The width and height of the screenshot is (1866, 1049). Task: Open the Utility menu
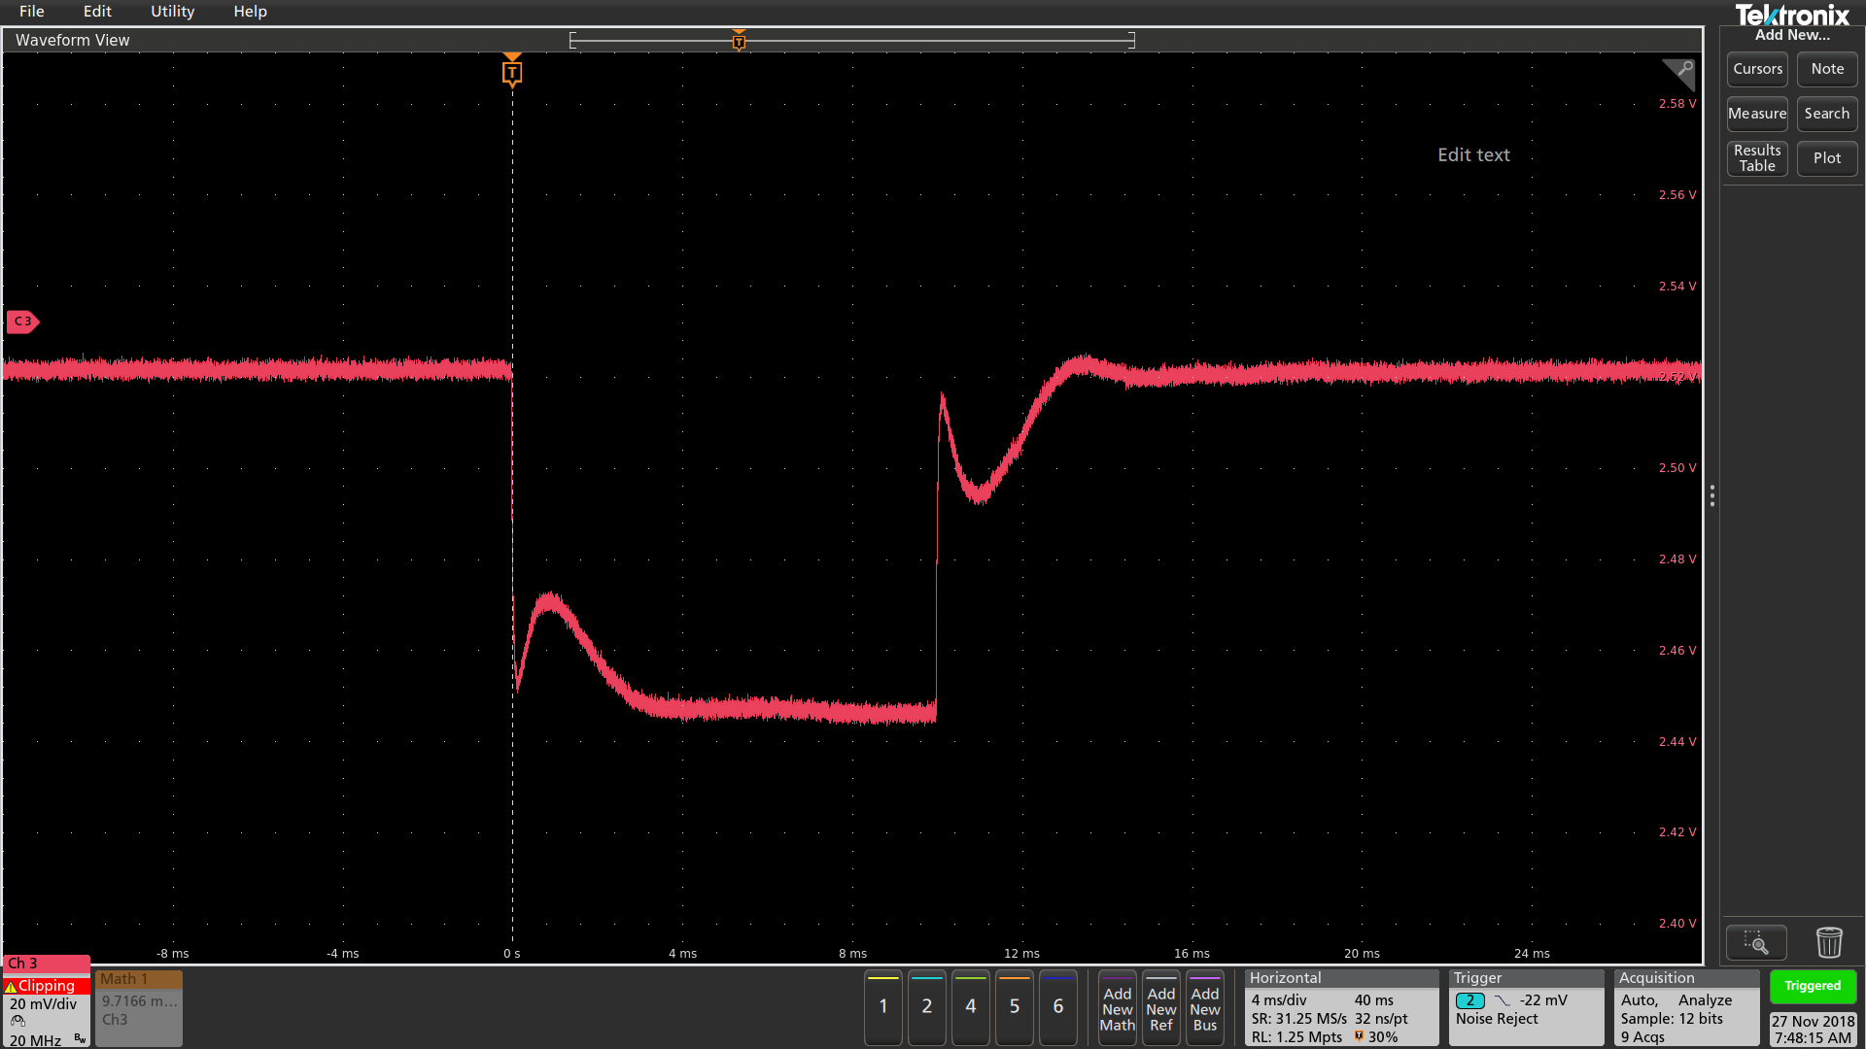pyautogui.click(x=172, y=12)
